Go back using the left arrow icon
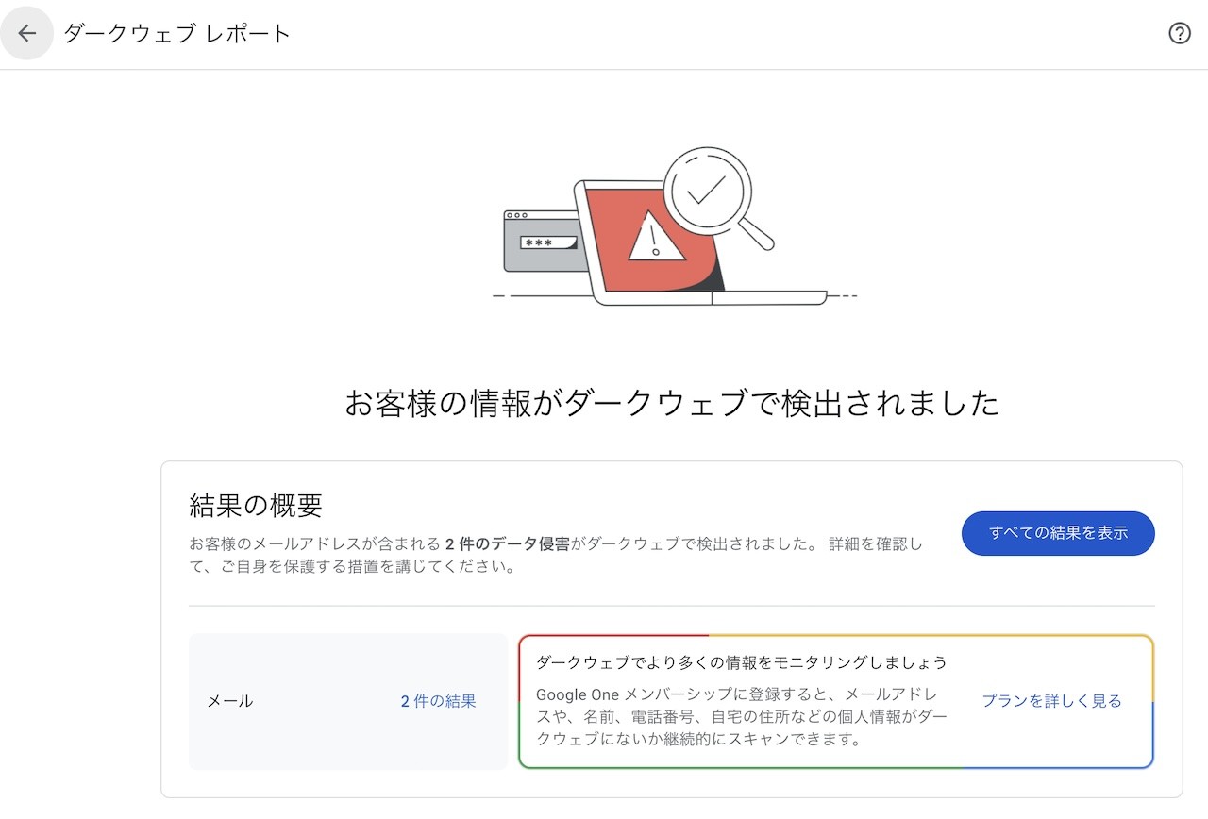 (26, 34)
